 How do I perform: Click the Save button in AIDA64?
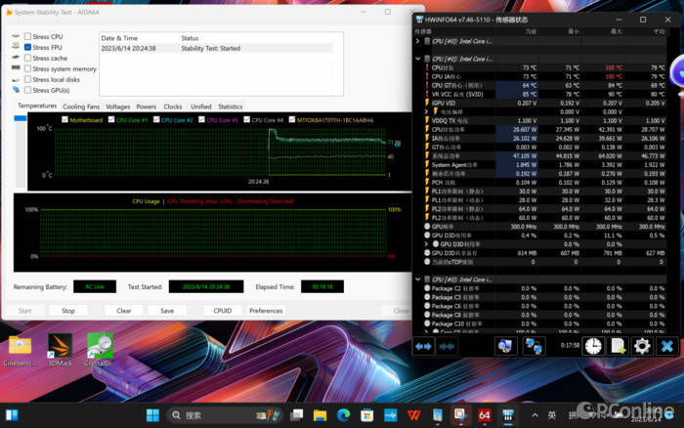pos(167,311)
